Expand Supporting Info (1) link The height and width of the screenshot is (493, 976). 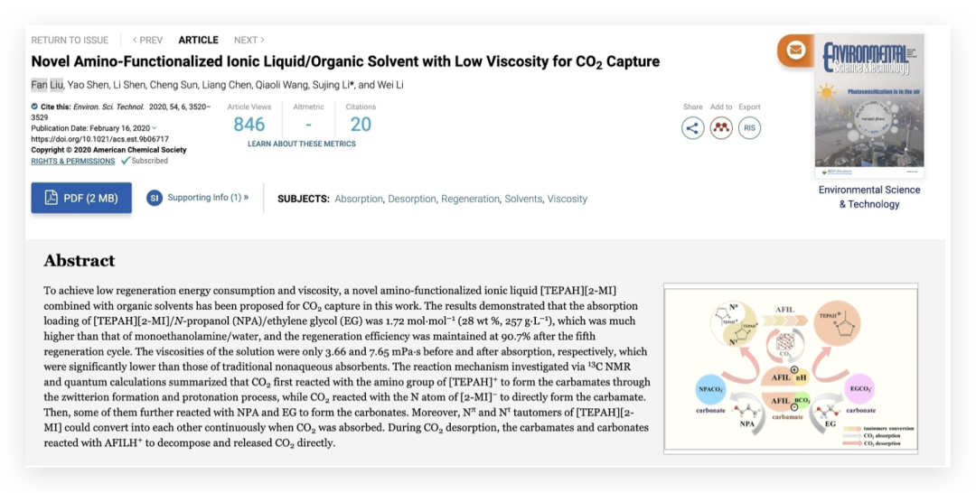[x=207, y=198]
